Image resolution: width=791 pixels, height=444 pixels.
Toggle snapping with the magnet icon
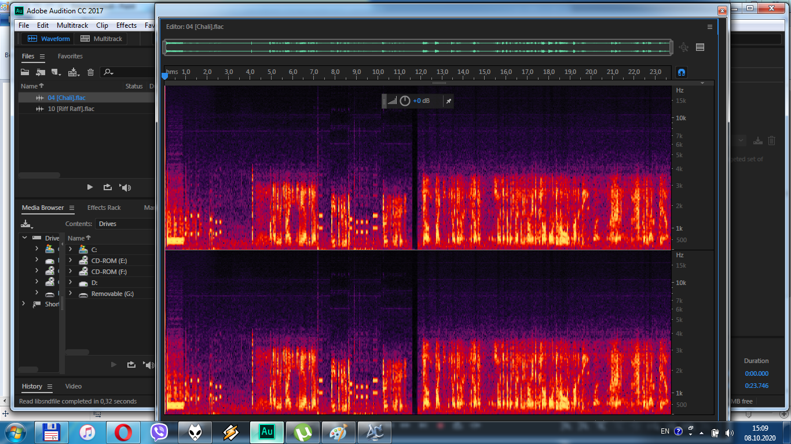(682, 72)
